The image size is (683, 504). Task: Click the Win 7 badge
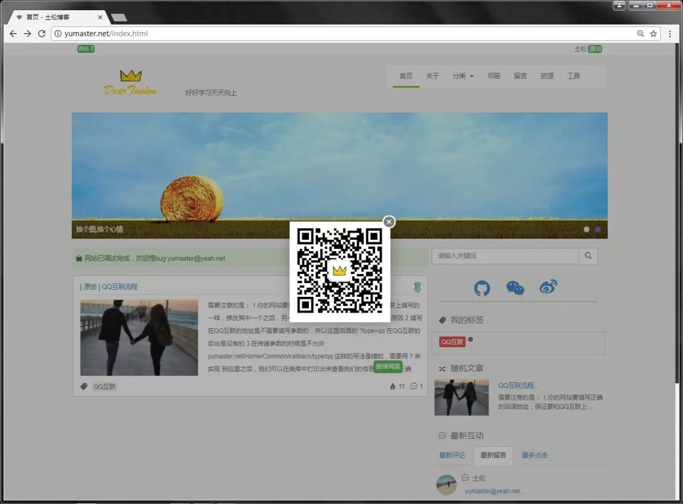tap(86, 49)
